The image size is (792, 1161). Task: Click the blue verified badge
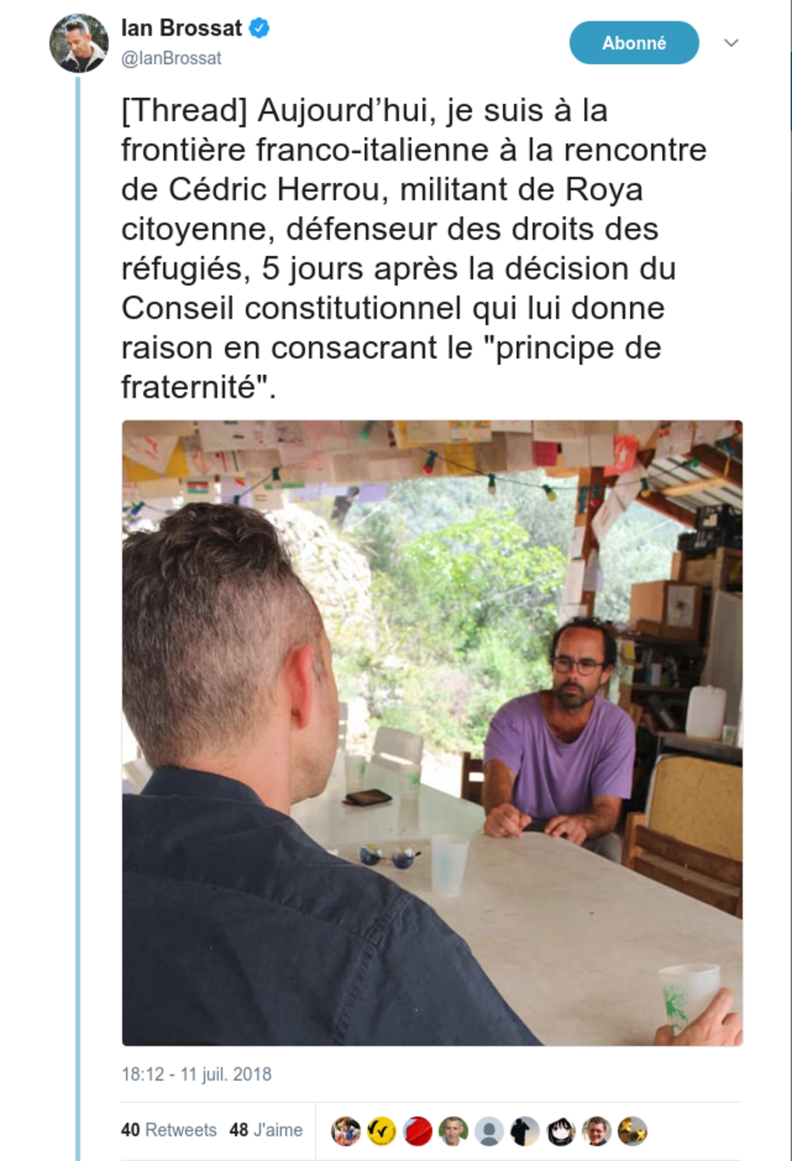pyautogui.click(x=259, y=28)
